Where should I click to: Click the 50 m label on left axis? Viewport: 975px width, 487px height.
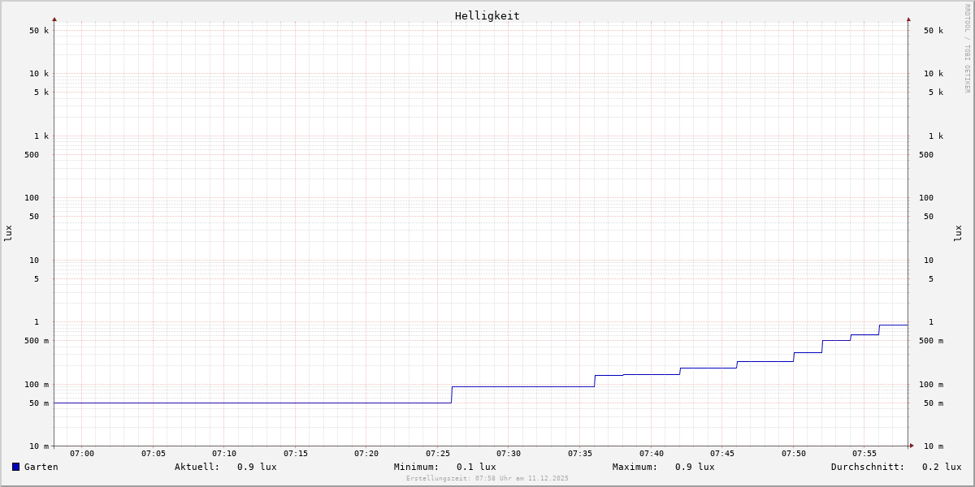(x=39, y=403)
